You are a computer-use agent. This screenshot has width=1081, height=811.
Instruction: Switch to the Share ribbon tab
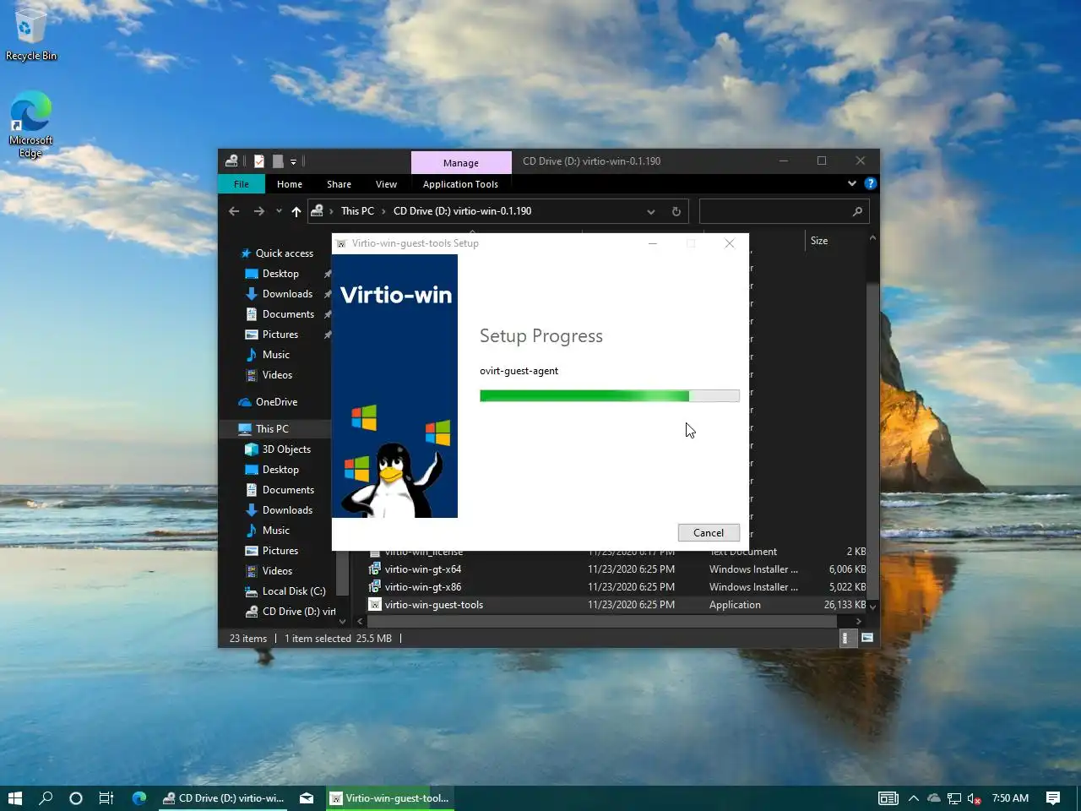click(339, 184)
